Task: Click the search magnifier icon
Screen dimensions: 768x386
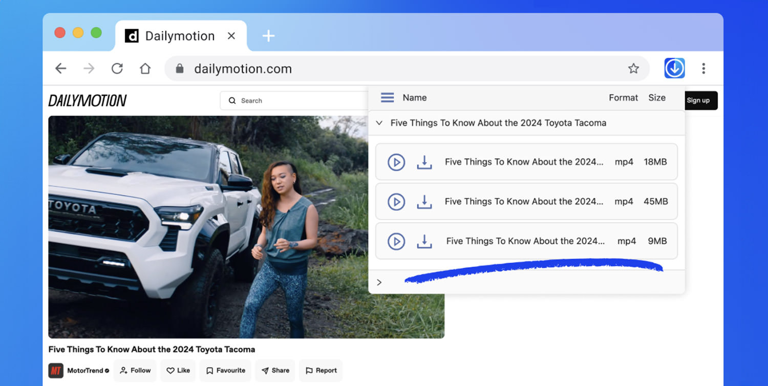Action: (232, 101)
